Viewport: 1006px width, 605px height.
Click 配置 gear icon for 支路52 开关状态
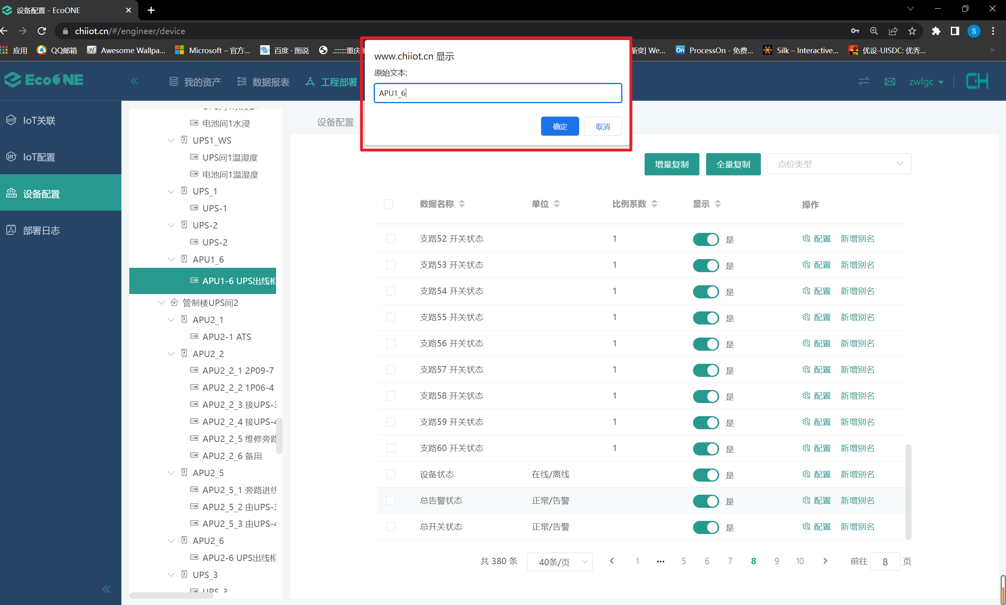tap(806, 239)
